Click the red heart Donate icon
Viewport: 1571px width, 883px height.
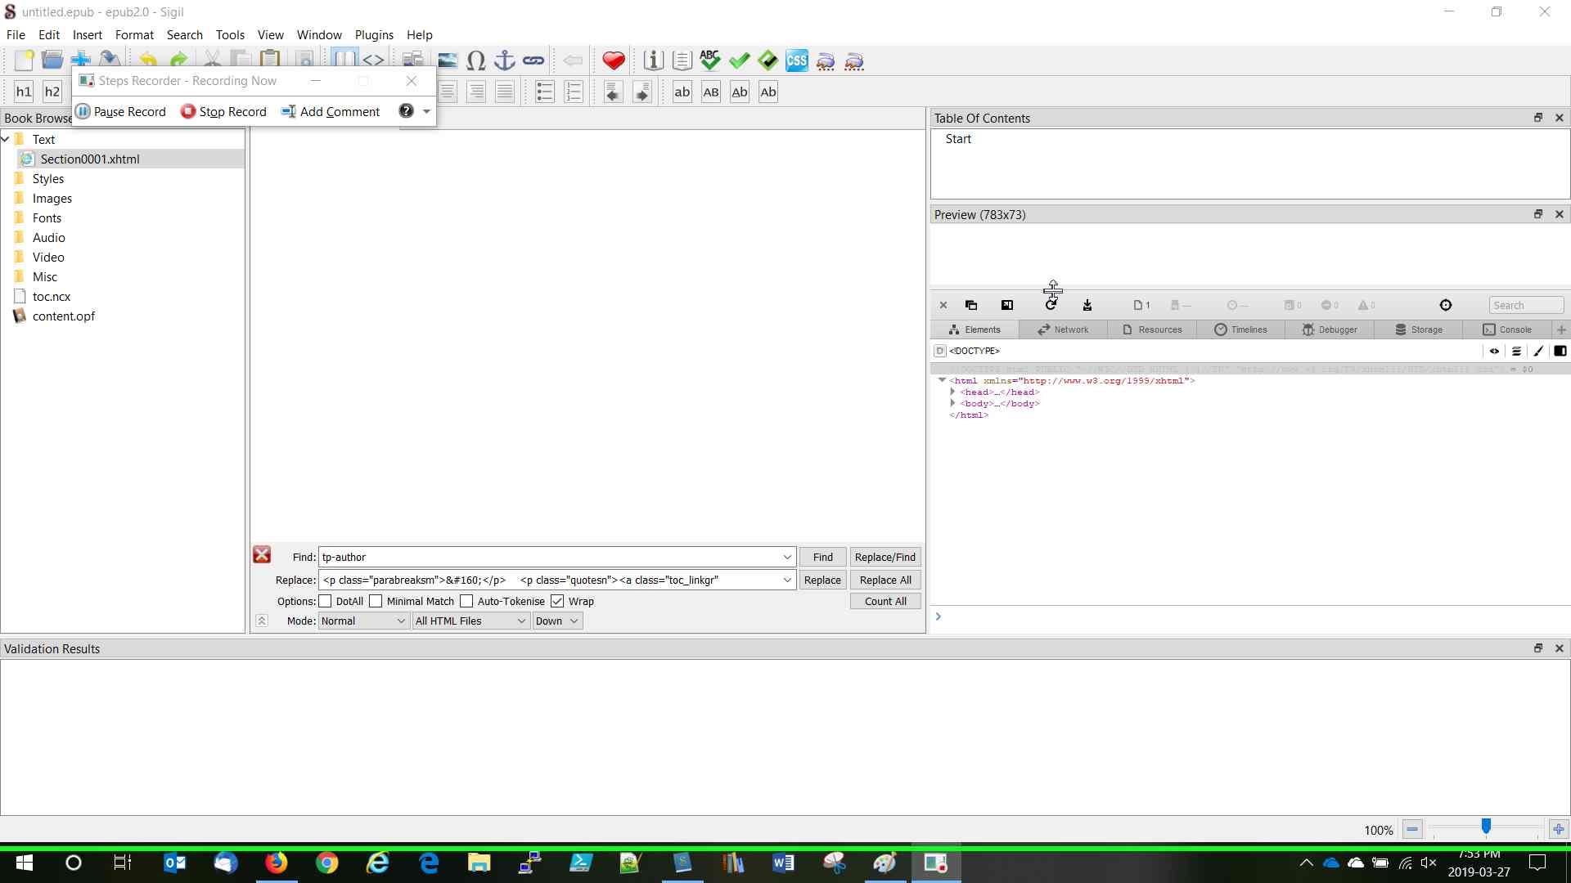pyautogui.click(x=613, y=61)
